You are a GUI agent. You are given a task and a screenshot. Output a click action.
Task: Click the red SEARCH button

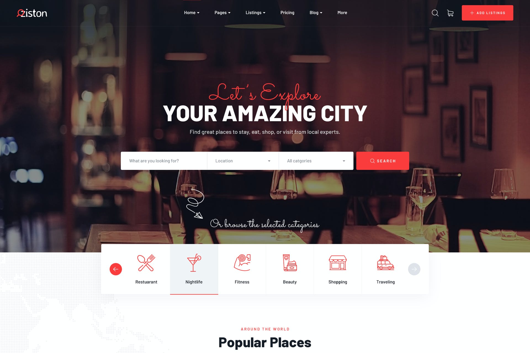(x=382, y=161)
